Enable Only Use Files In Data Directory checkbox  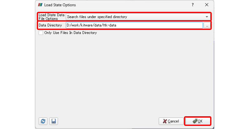pyautogui.click(x=41, y=33)
